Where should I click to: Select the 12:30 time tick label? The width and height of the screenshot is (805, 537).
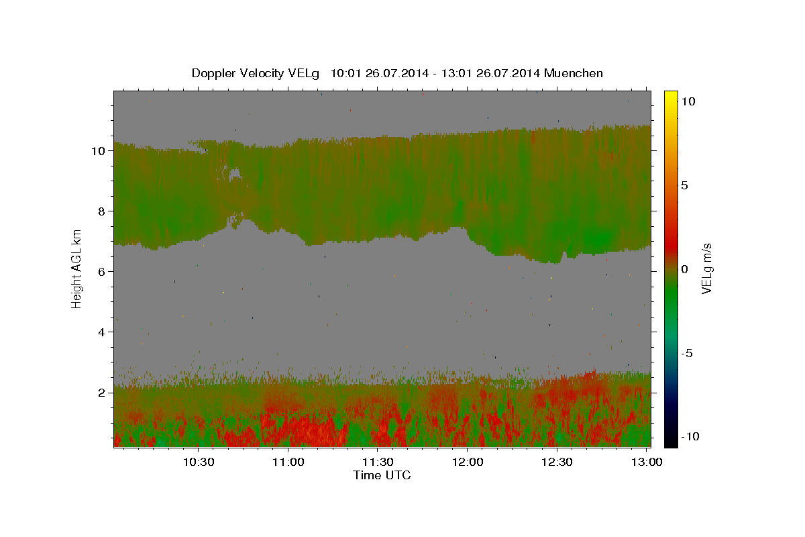(x=557, y=462)
